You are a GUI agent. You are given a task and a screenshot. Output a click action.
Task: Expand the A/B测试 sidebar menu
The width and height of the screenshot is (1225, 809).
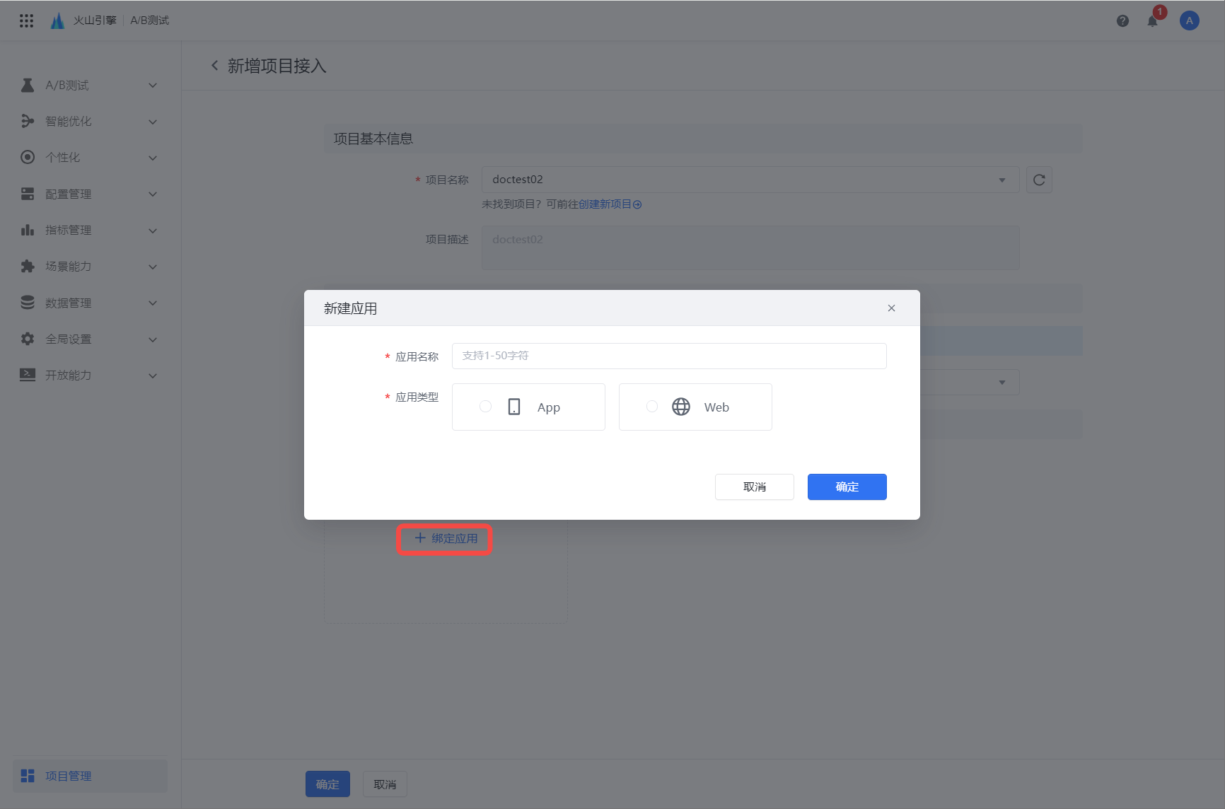[153, 86]
